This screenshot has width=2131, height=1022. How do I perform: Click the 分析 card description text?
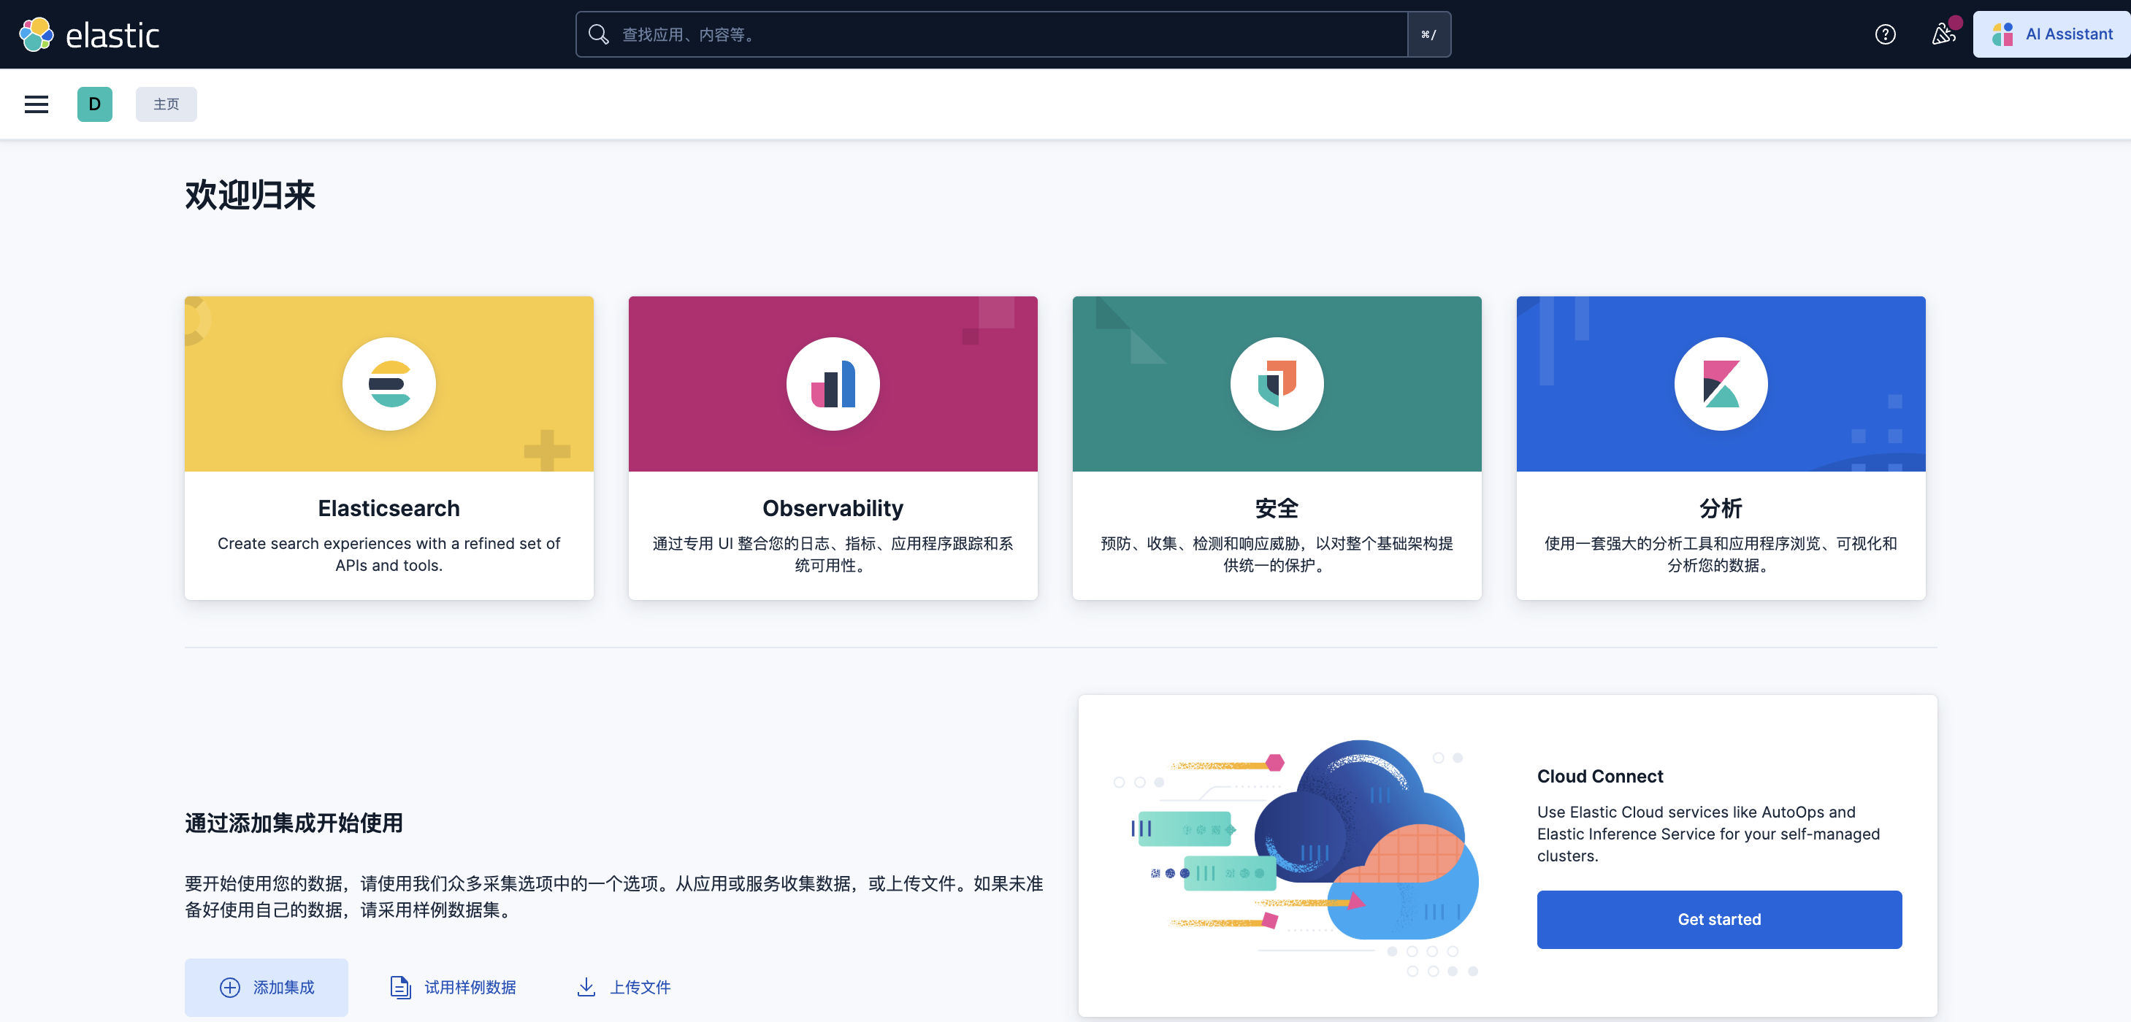pos(1721,554)
